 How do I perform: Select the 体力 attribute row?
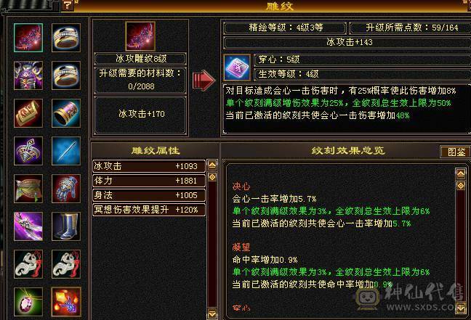tap(149, 181)
